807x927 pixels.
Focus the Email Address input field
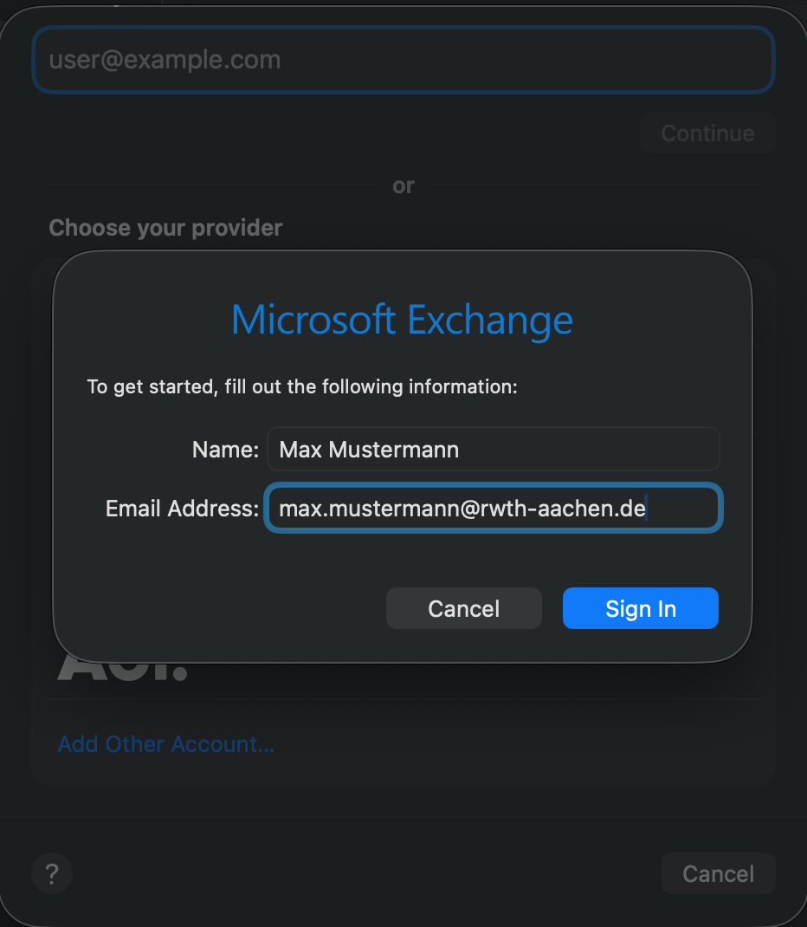pos(493,509)
